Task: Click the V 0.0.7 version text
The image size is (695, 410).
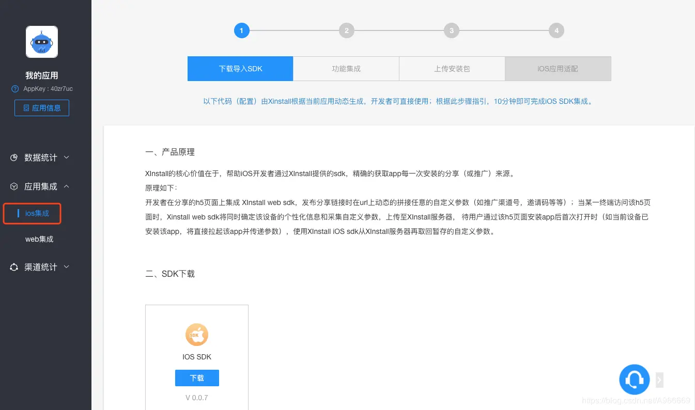Action: (197, 398)
